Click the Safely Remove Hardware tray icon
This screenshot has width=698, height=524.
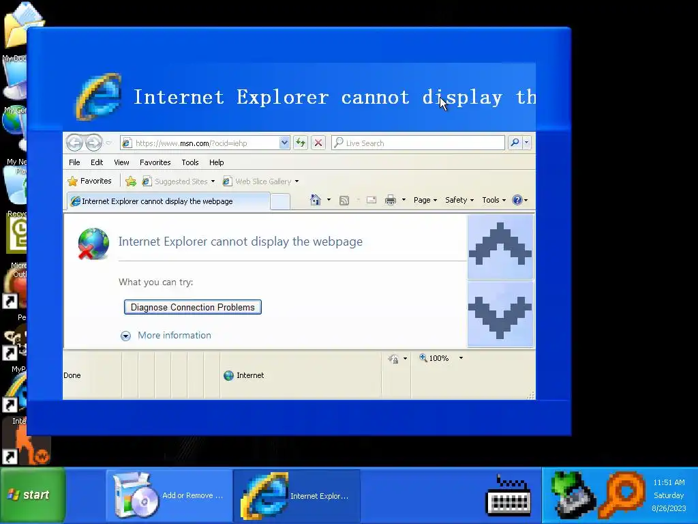pos(573,495)
